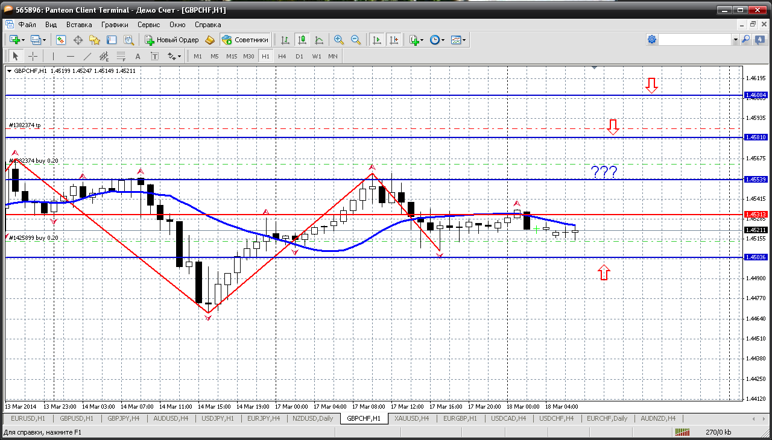Toggle the Советники auto-trading button
This screenshot has height=440, width=772.
[x=245, y=40]
